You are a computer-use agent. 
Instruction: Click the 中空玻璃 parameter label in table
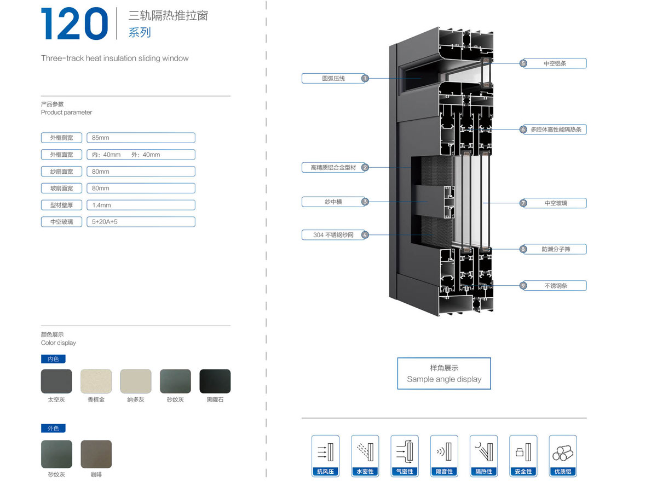(x=61, y=222)
